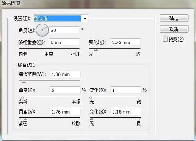Click the 涂抹选项 dialog title
196x141 pixels.
point(11,3)
